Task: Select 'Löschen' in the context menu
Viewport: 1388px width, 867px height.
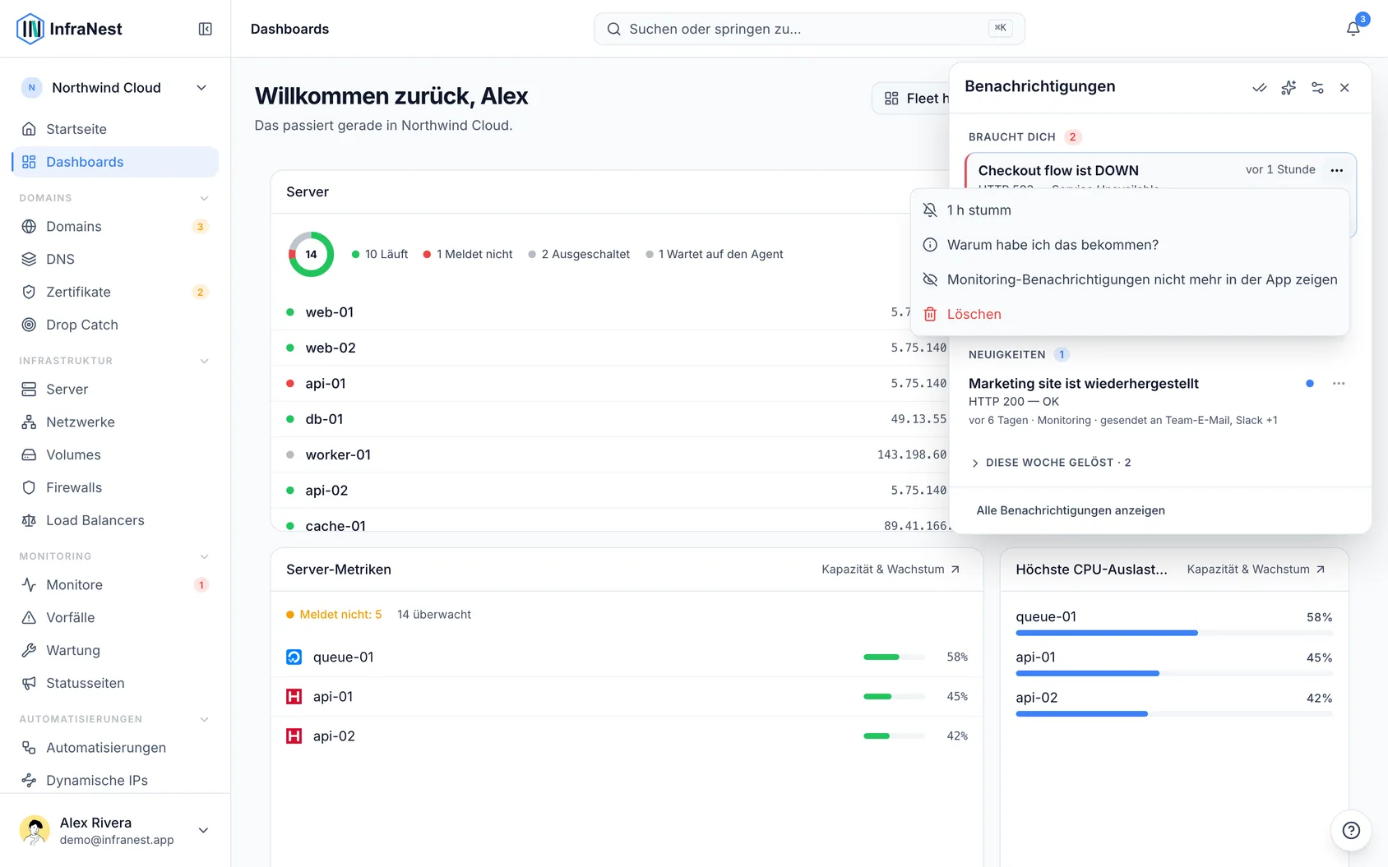Action: 1130,314
